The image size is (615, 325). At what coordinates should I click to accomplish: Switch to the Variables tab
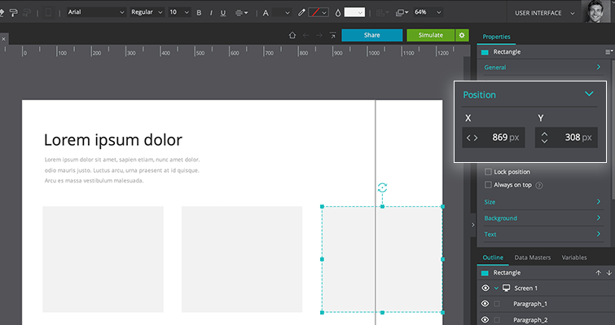pos(574,257)
